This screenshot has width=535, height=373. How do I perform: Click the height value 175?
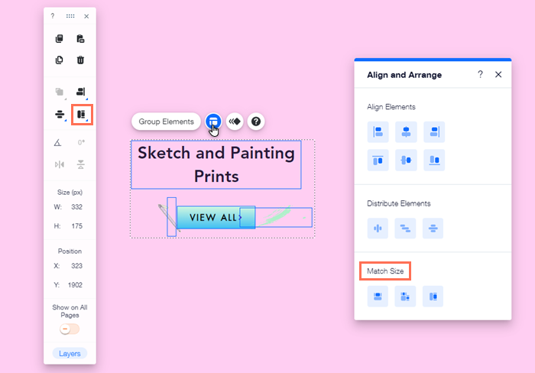[76, 226]
